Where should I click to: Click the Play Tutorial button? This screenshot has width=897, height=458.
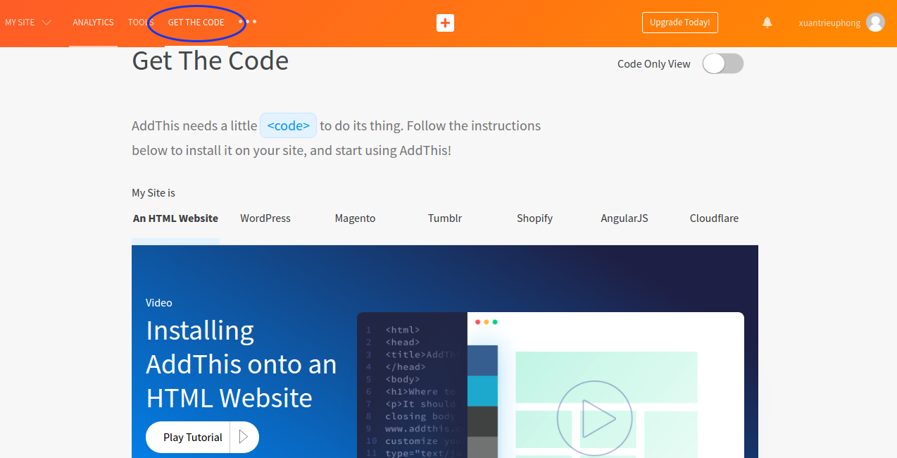(202, 437)
